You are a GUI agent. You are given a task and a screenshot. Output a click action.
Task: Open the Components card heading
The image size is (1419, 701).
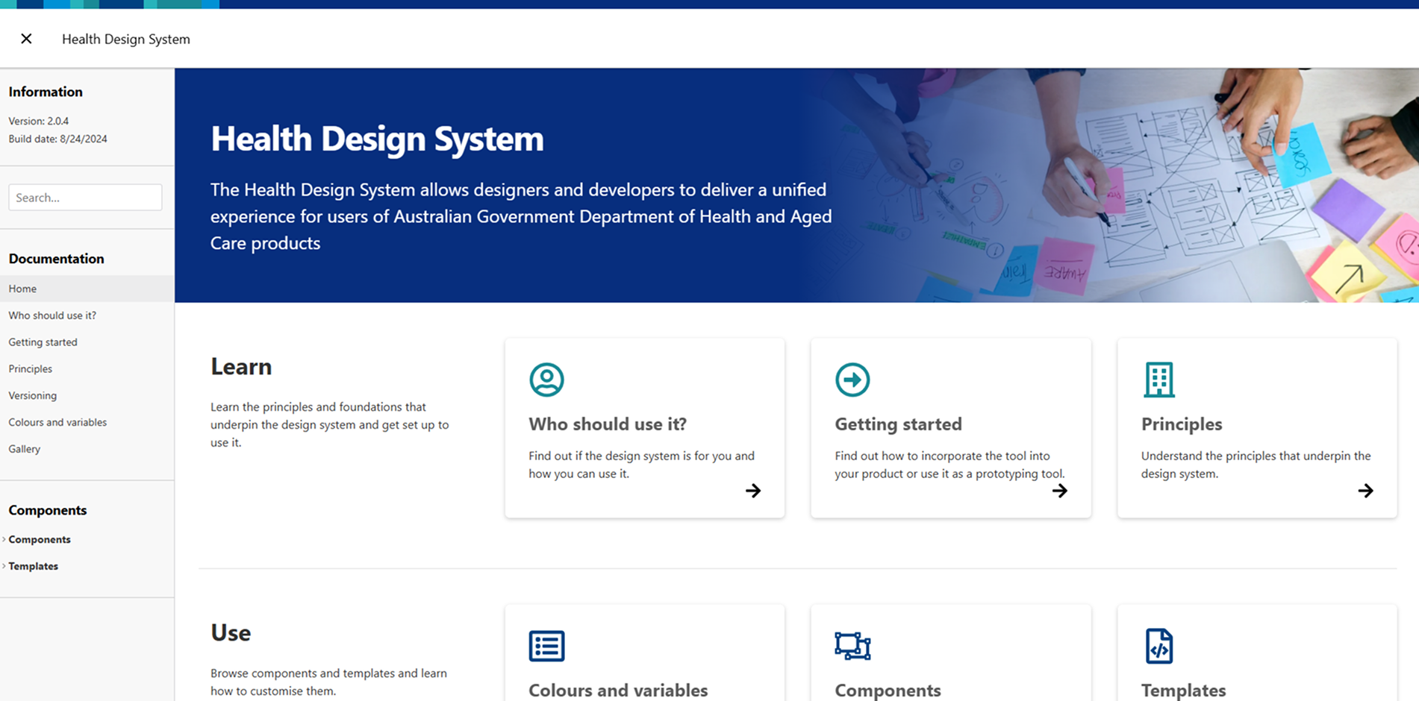[x=888, y=691]
